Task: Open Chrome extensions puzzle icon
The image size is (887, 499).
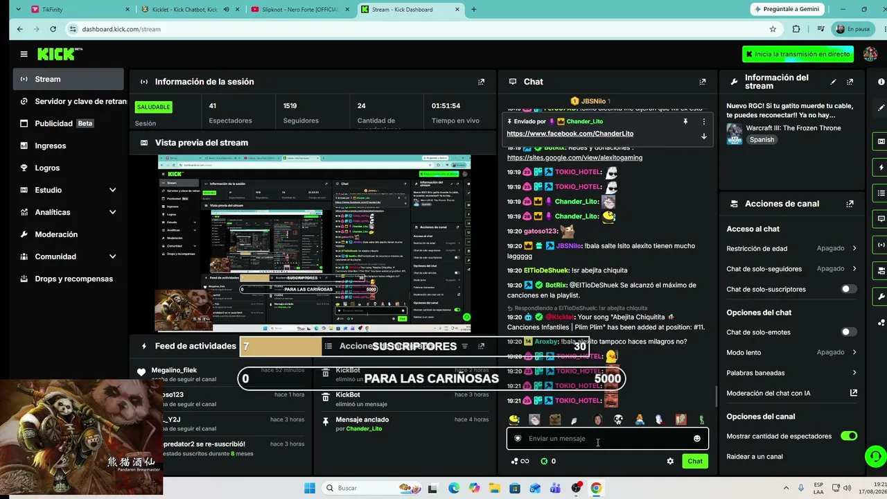Action: 796,29
